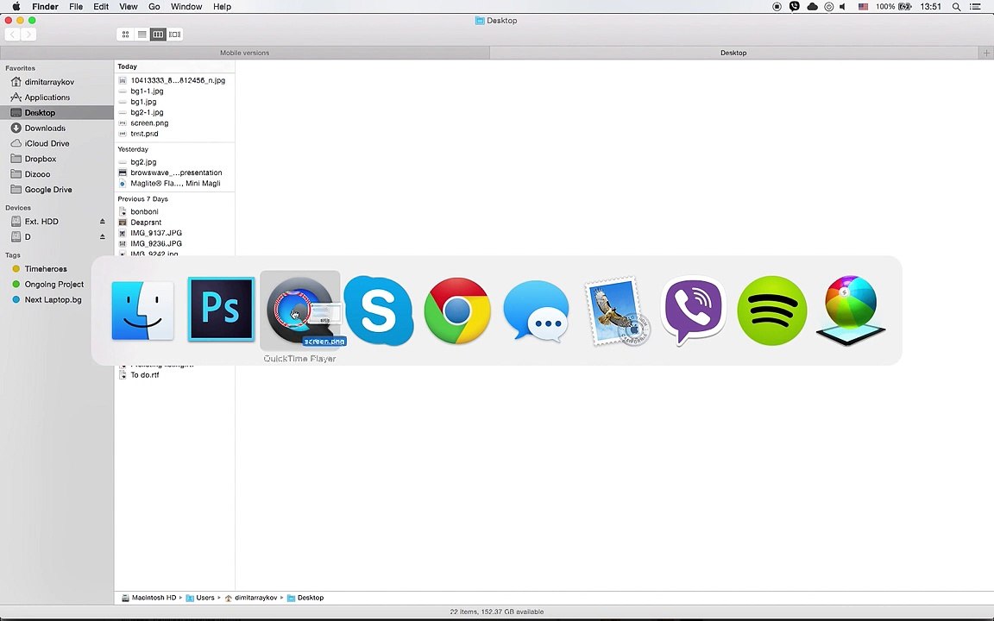
Task: Open Spotlight search in menu bar
Action: [956, 6]
